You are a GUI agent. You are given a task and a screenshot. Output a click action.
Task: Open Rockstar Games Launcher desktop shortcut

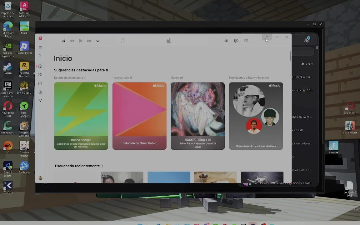24,69
